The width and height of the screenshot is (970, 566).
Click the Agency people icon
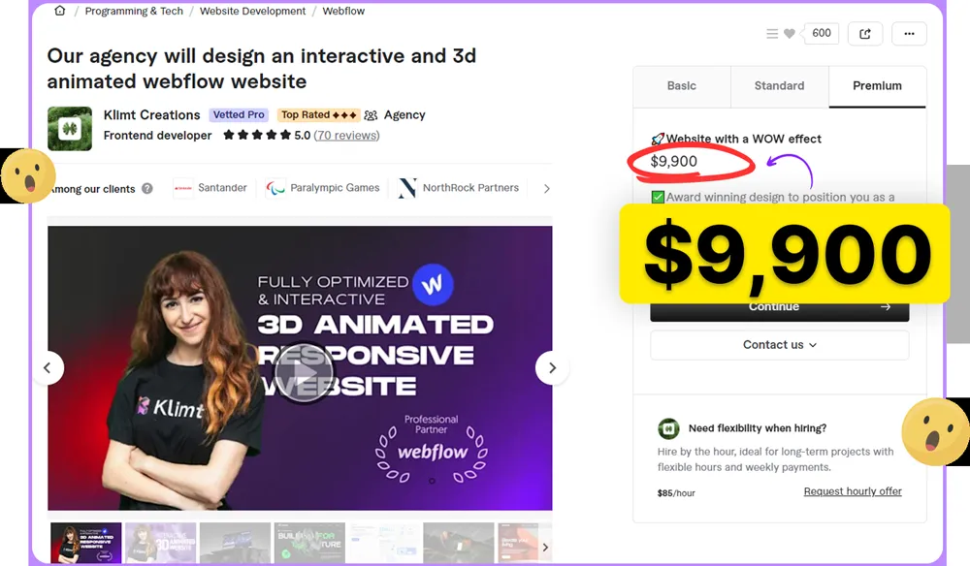pos(371,115)
